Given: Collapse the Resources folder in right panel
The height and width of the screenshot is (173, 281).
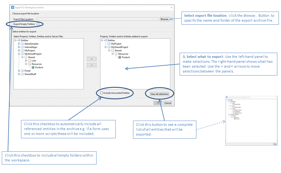Looking at the screenshot, I should 113,54.
